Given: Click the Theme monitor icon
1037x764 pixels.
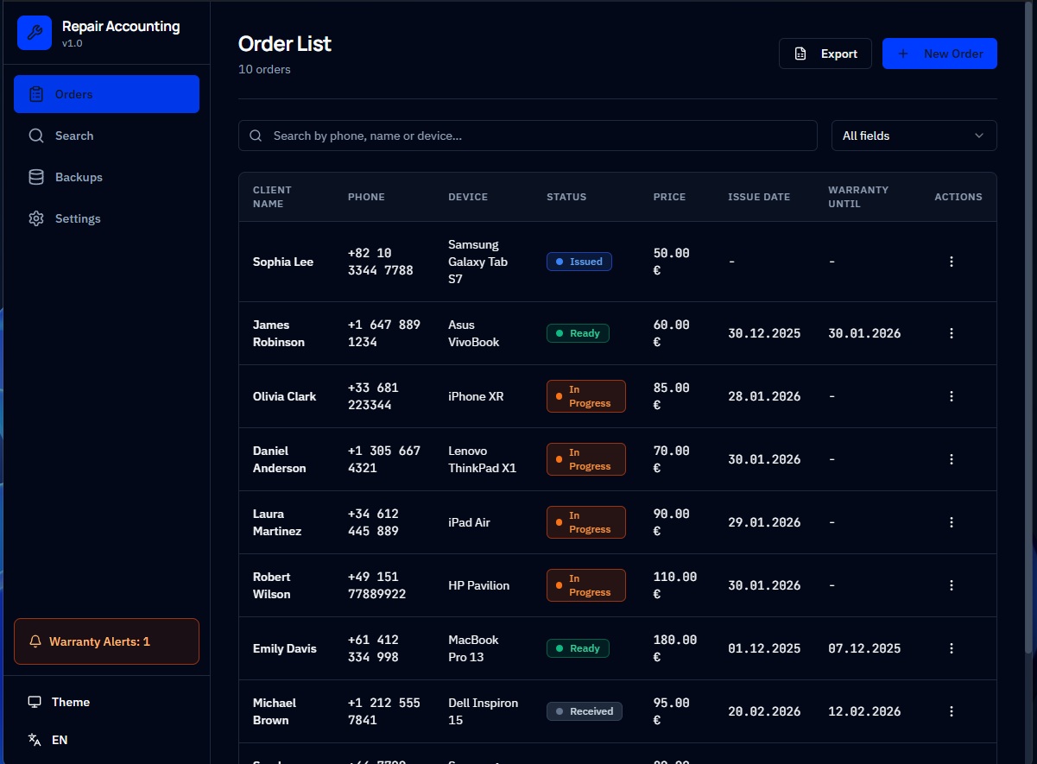Looking at the screenshot, I should [35, 702].
